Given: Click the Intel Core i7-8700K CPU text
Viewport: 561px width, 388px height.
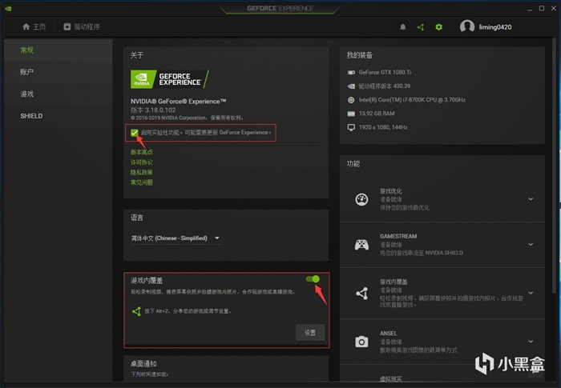Looking at the screenshot, I should [x=412, y=100].
